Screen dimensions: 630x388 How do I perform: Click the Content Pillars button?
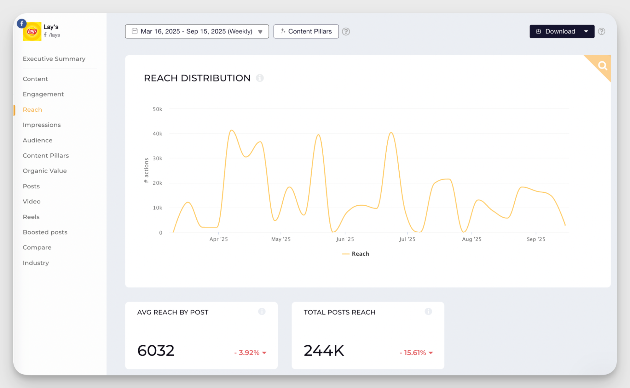306,31
